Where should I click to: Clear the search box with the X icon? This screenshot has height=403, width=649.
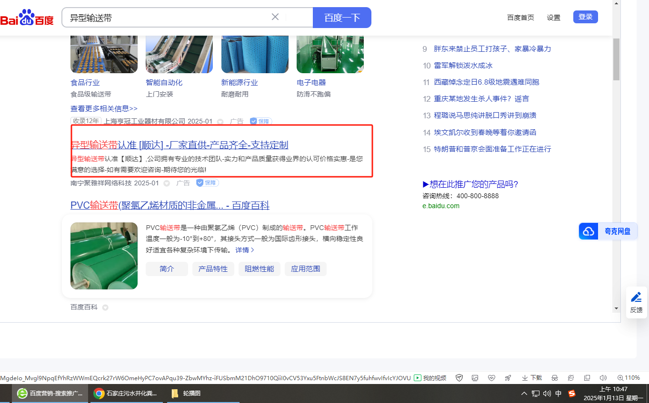pyautogui.click(x=275, y=17)
